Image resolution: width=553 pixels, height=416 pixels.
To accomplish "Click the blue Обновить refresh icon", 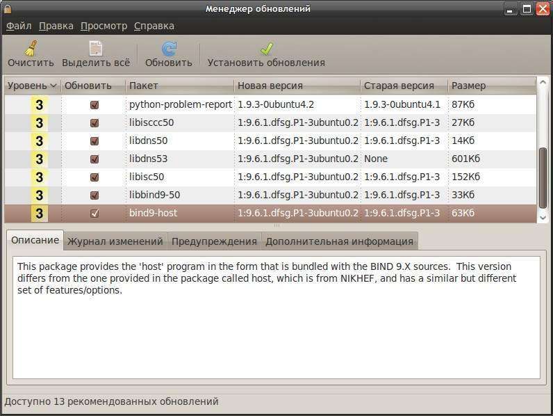I will click(169, 49).
